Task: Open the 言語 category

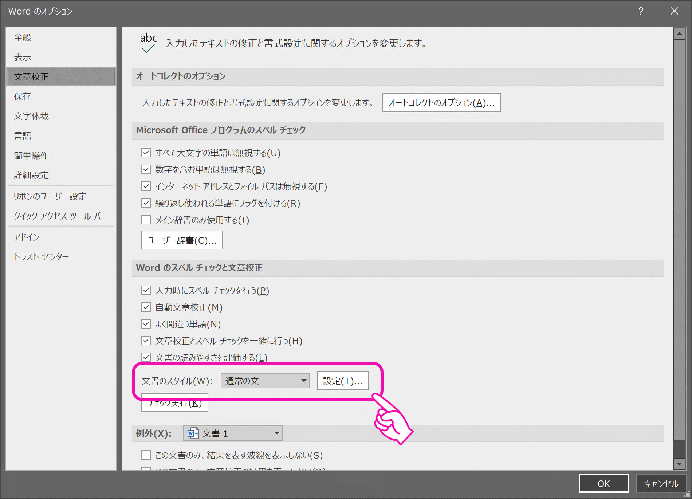Action: pyautogui.click(x=61, y=136)
